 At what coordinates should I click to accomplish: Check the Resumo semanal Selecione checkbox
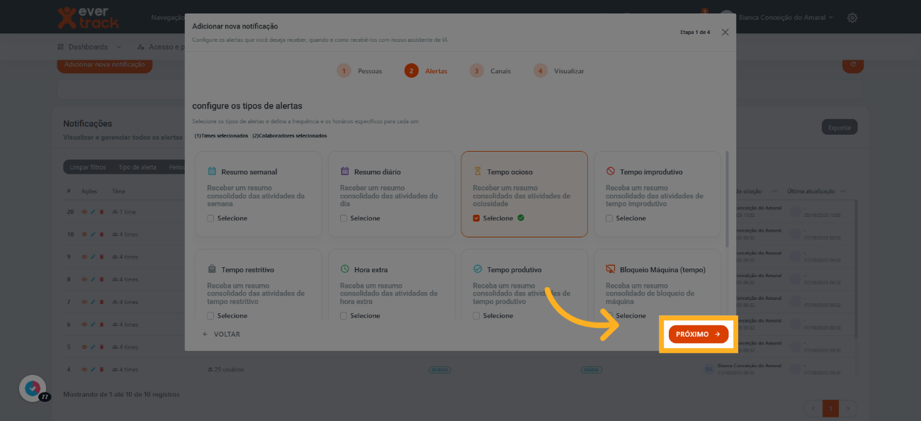click(210, 218)
